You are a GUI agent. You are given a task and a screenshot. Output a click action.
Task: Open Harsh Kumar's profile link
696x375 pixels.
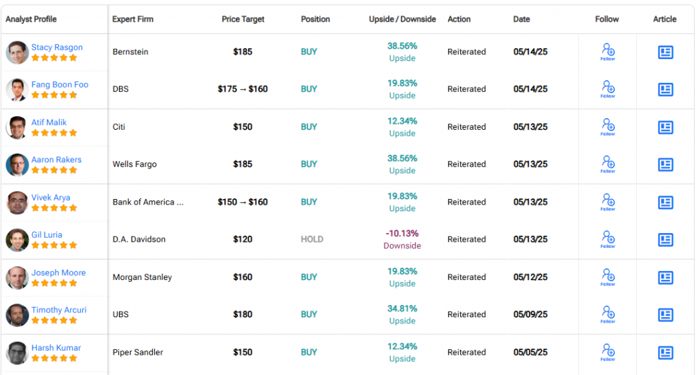click(56, 347)
